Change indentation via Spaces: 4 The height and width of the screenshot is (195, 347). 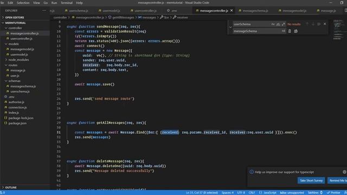coord(228,193)
